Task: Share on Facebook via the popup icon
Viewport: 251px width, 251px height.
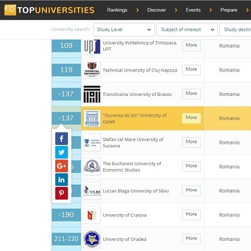Action: 61,138
